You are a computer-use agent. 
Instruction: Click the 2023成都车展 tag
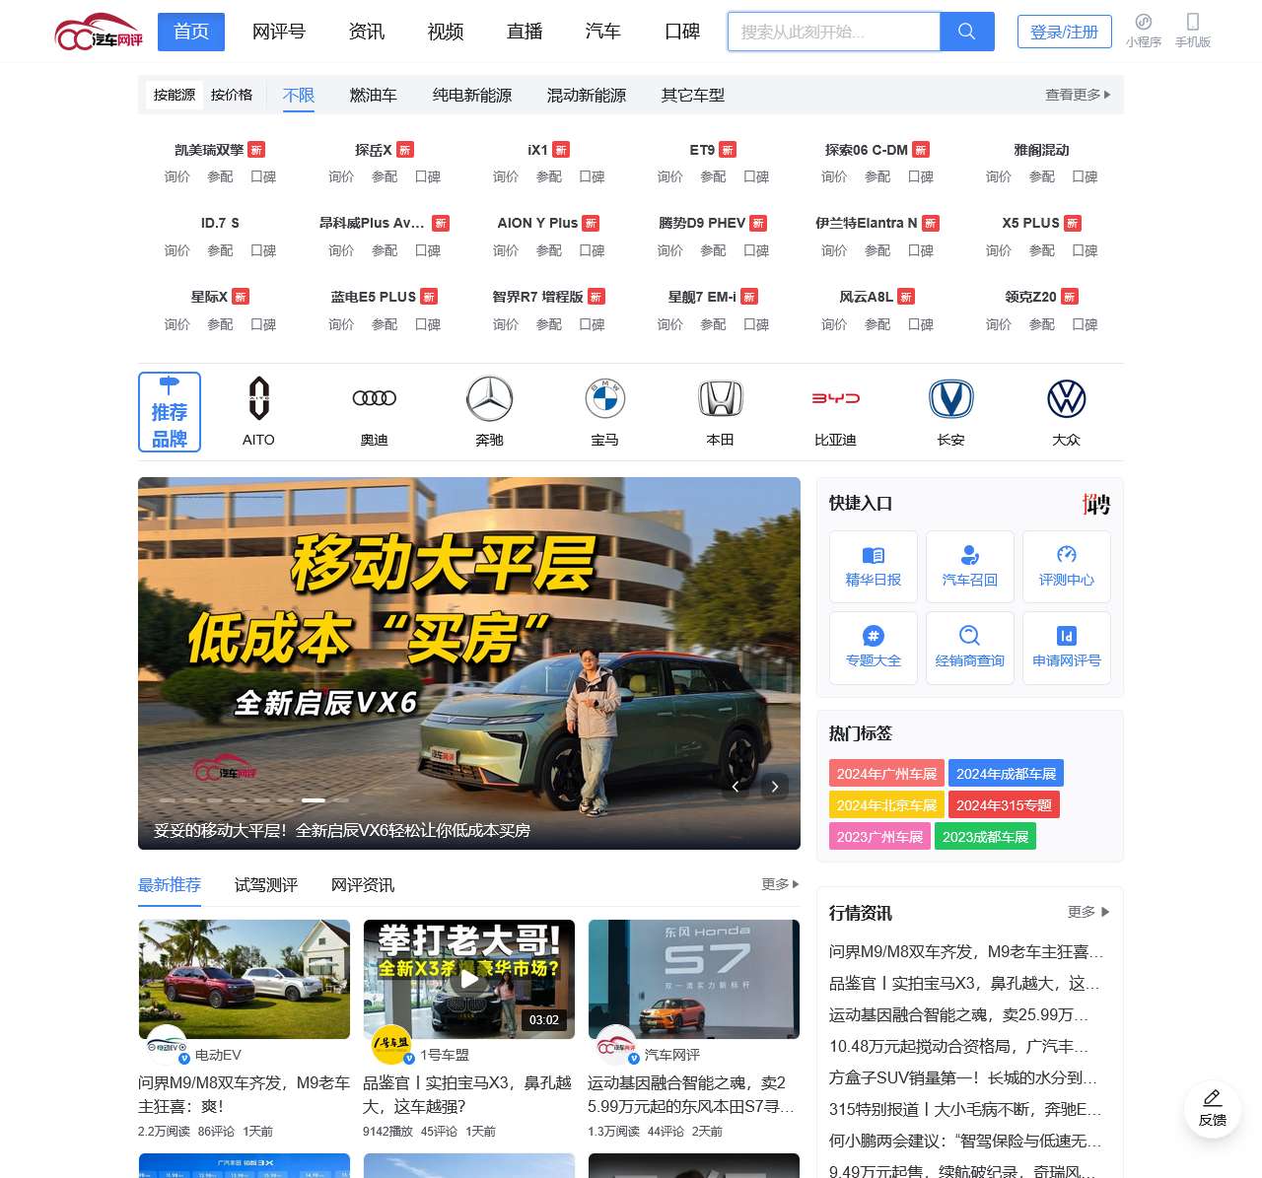tap(985, 837)
